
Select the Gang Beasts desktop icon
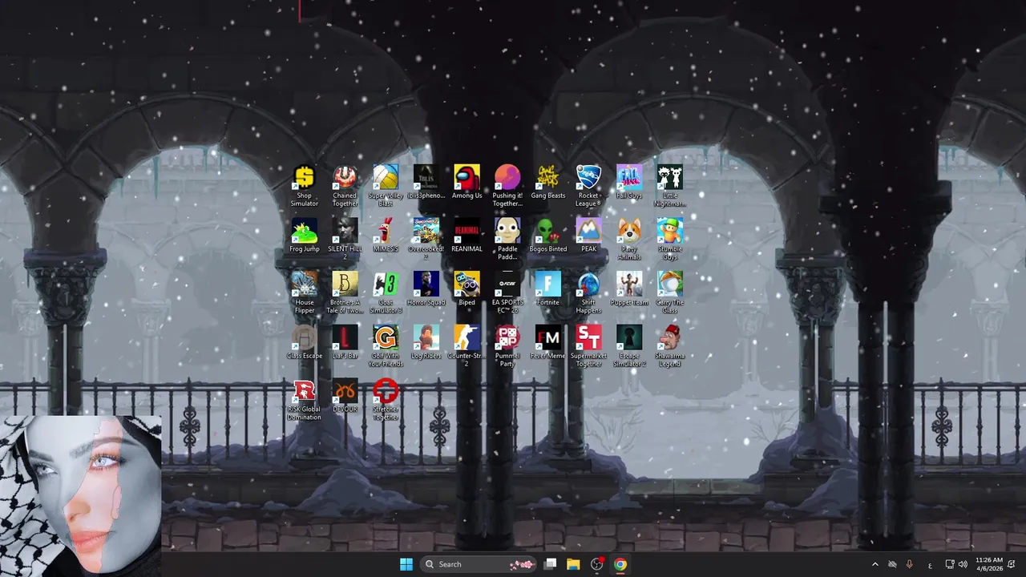tap(548, 182)
